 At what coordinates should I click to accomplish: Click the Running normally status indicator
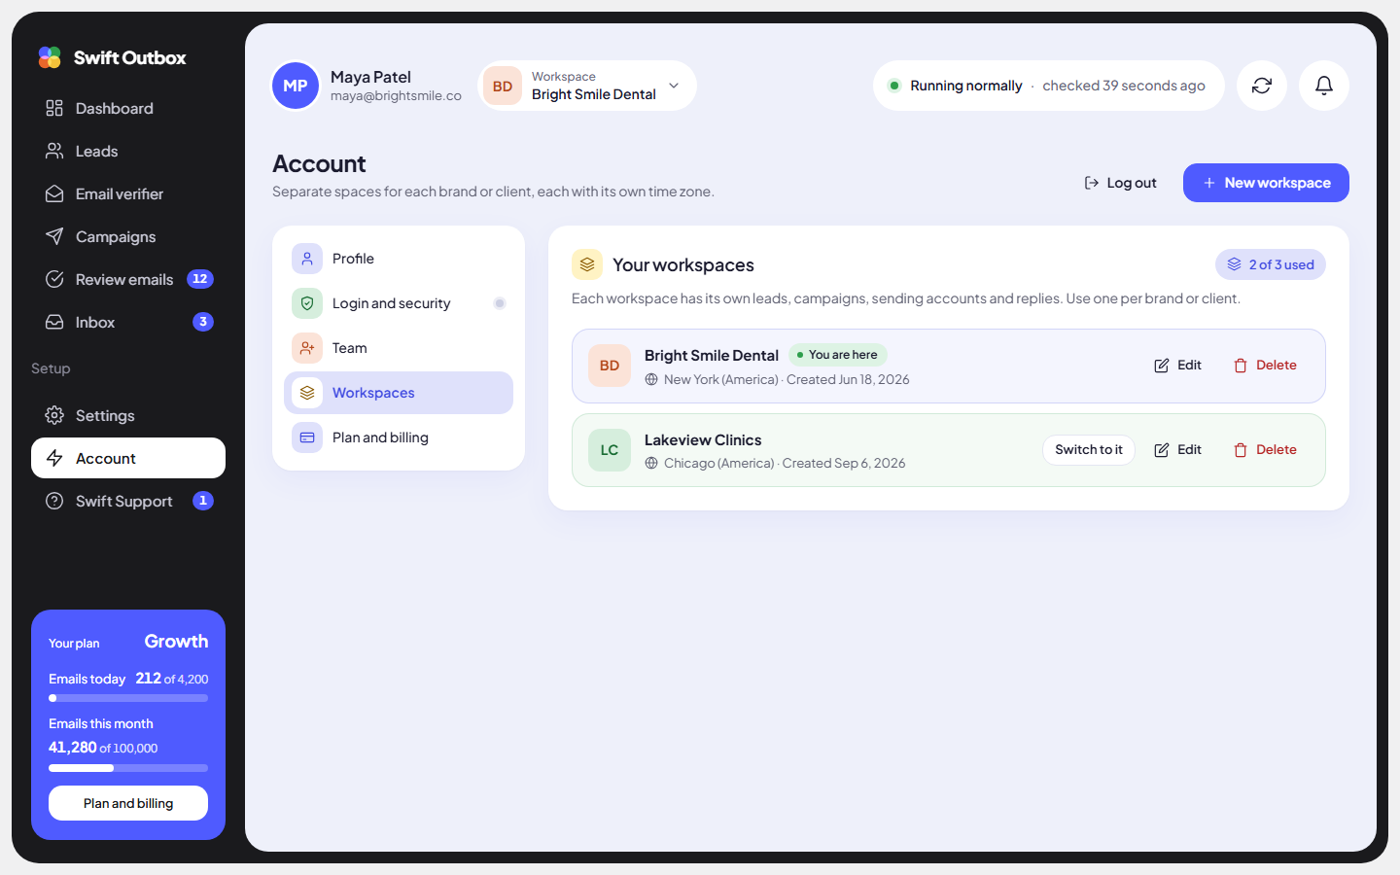[x=1049, y=86]
